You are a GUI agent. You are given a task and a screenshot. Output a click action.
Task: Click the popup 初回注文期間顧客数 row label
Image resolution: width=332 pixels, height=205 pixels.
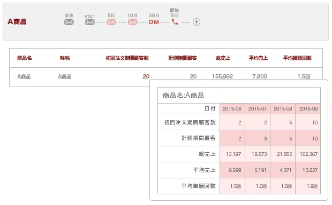tap(190, 122)
